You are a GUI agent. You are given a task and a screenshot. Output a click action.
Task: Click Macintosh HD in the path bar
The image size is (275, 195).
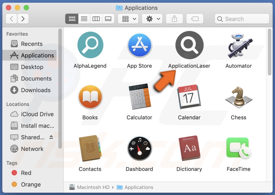(x=89, y=187)
